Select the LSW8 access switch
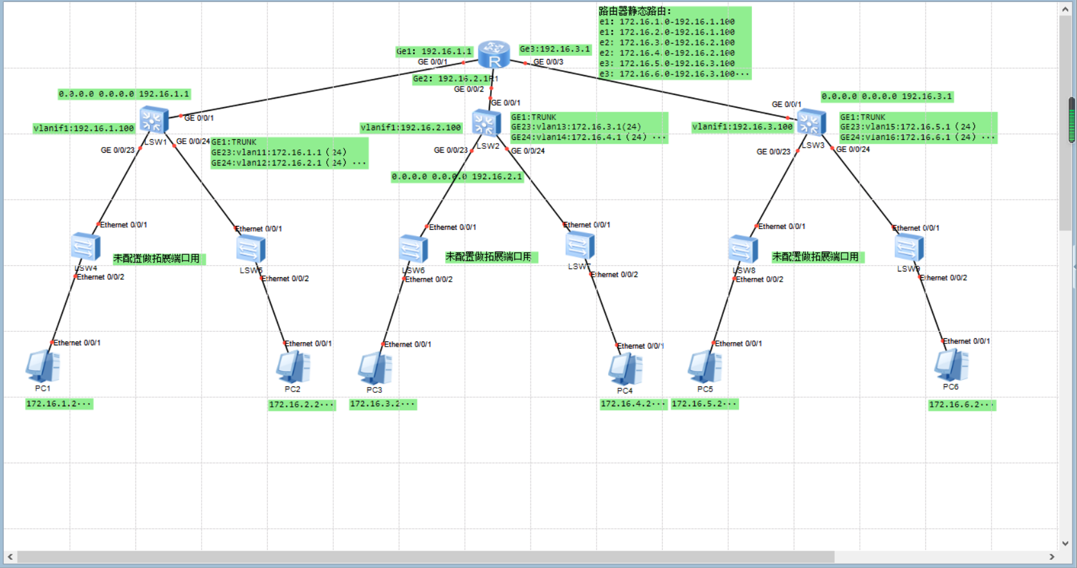1077x568 pixels. click(743, 250)
